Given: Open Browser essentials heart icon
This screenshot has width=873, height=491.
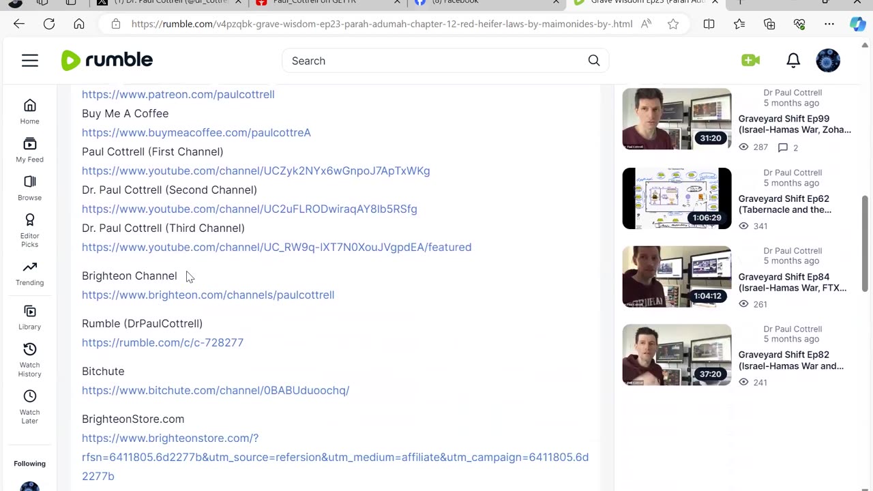Looking at the screenshot, I should [x=799, y=24].
